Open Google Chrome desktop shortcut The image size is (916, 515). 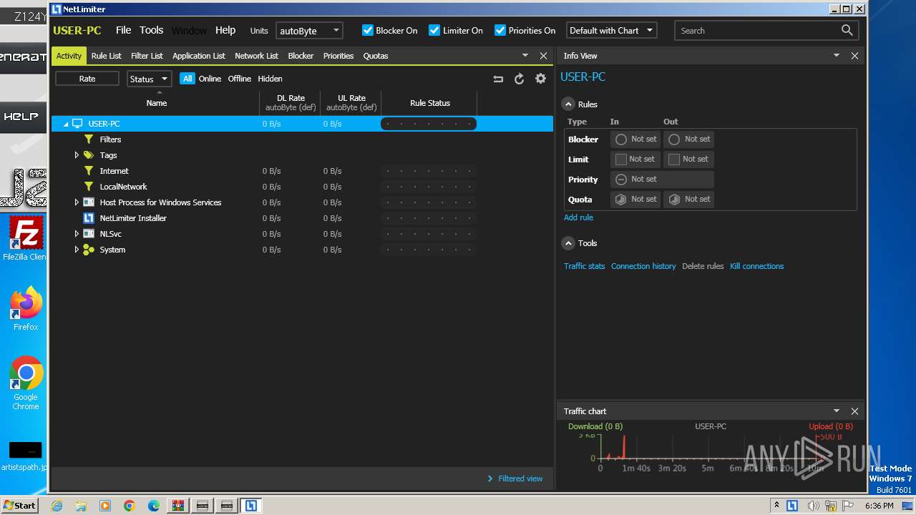pos(26,383)
